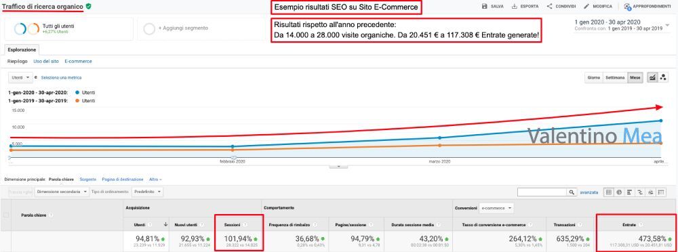Select the motion chart dots icon
The image size is (678, 252).
663,77
